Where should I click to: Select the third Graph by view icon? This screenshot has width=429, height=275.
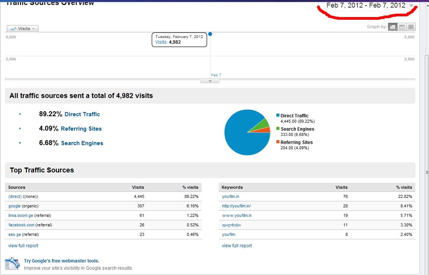(x=411, y=27)
